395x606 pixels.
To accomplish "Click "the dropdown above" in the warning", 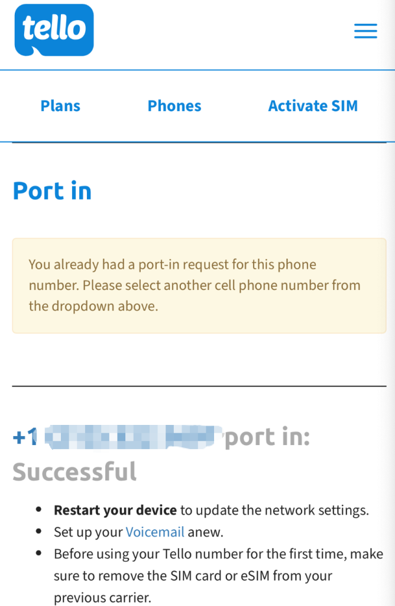I will point(93,307).
